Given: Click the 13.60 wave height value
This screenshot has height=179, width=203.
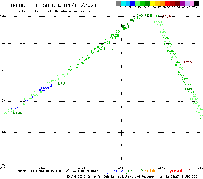Looking at the screenshot, I should (x=156, y=19).
